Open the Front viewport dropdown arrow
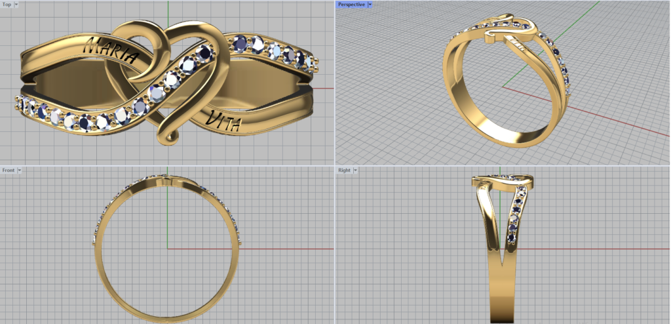 pos(20,170)
